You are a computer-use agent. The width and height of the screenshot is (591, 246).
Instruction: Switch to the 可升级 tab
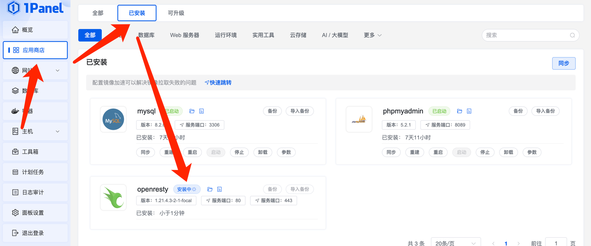pos(176,13)
